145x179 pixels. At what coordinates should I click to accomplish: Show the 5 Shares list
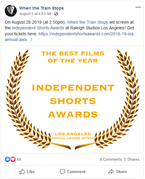click(132, 159)
